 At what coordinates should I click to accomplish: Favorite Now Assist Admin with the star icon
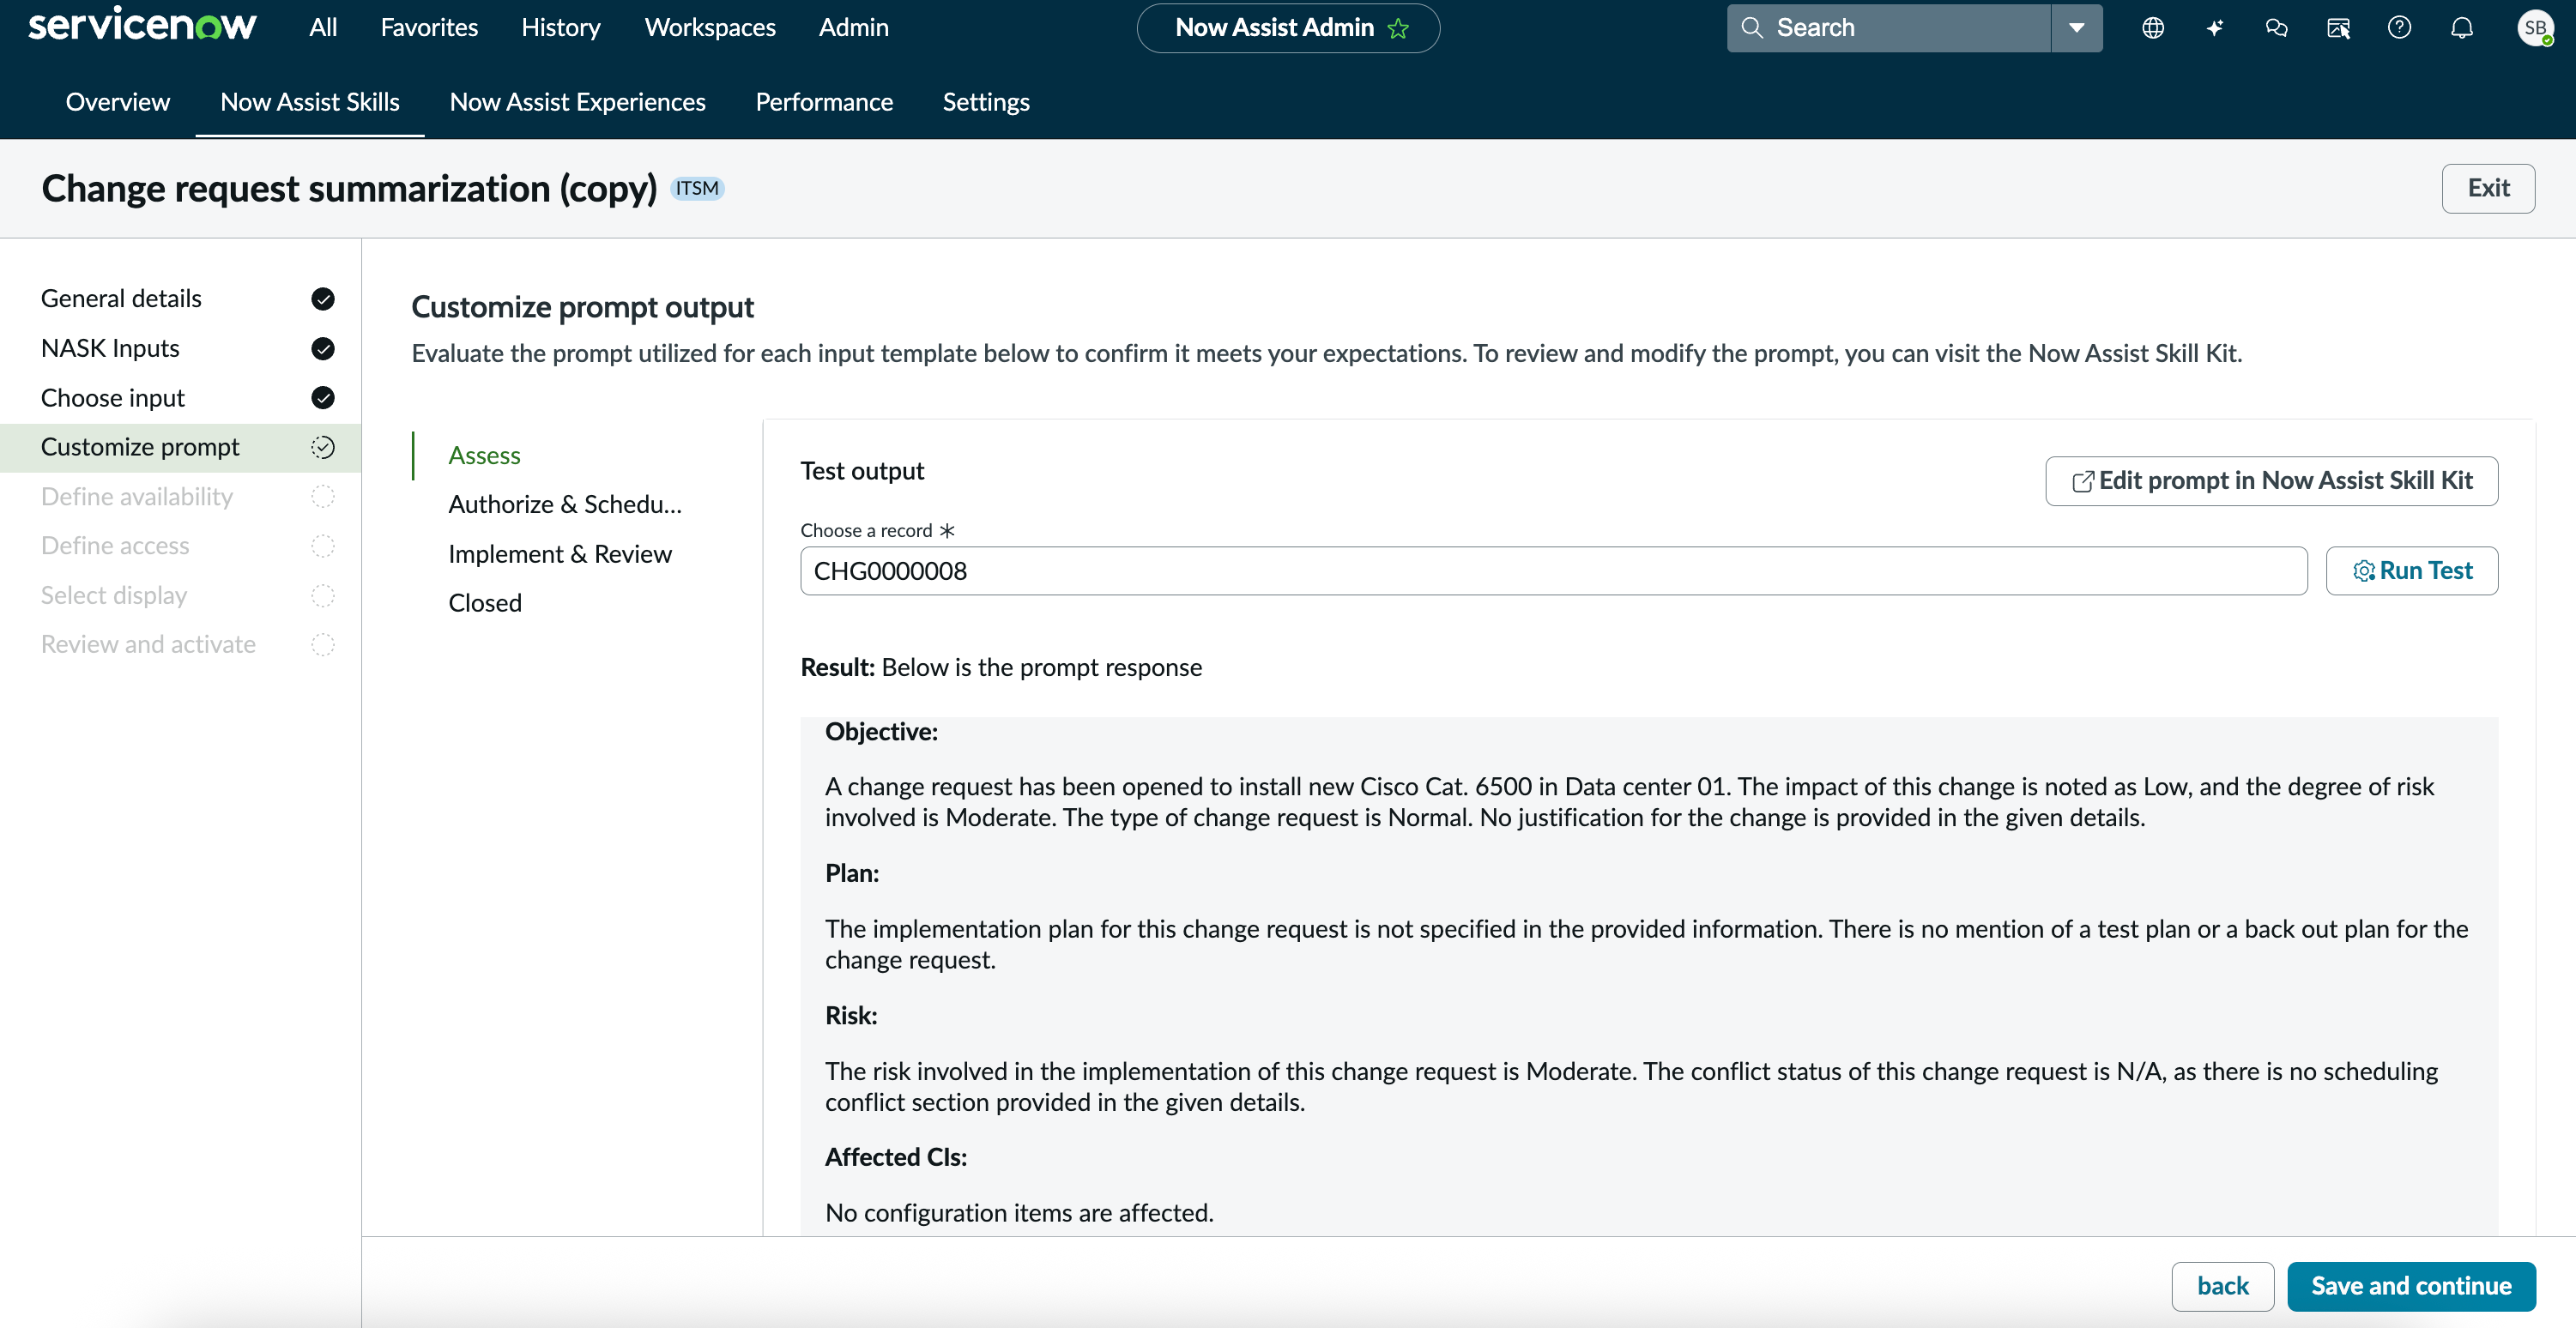(1398, 28)
